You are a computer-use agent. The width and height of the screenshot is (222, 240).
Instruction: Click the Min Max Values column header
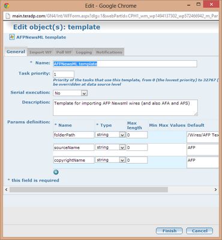pyautogui.click(x=167, y=125)
